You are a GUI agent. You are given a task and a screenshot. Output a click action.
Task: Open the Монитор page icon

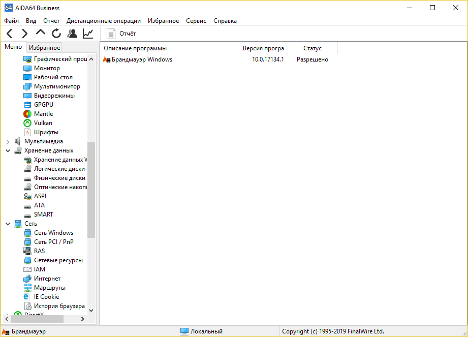click(x=27, y=68)
